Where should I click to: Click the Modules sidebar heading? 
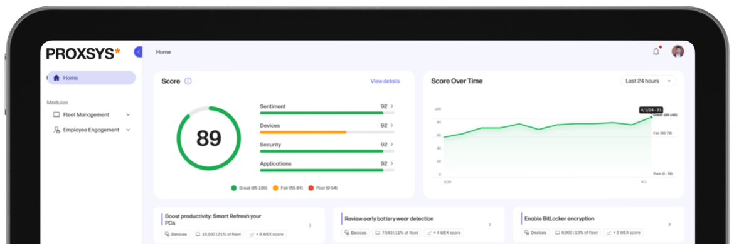[x=57, y=103]
